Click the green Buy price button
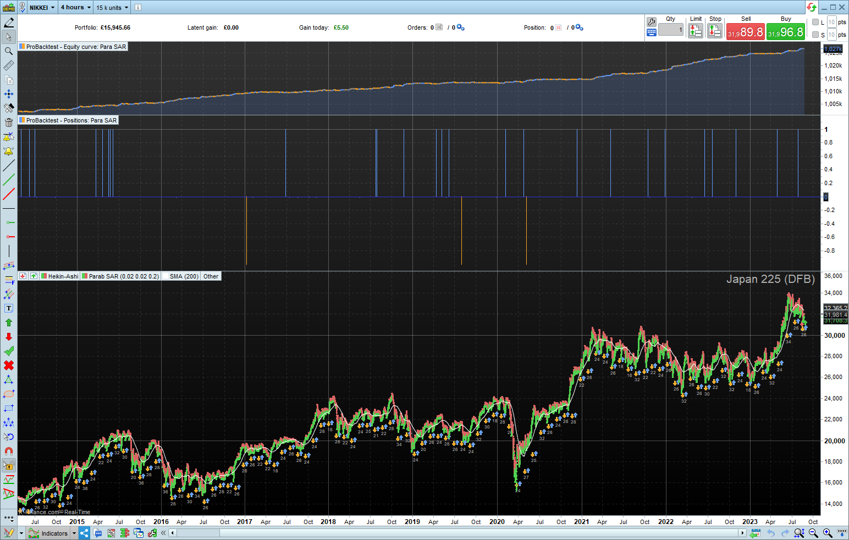This screenshot has height=540, width=849. point(785,32)
